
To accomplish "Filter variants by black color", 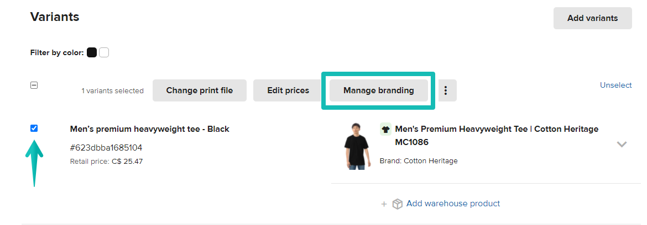I will tap(92, 53).
